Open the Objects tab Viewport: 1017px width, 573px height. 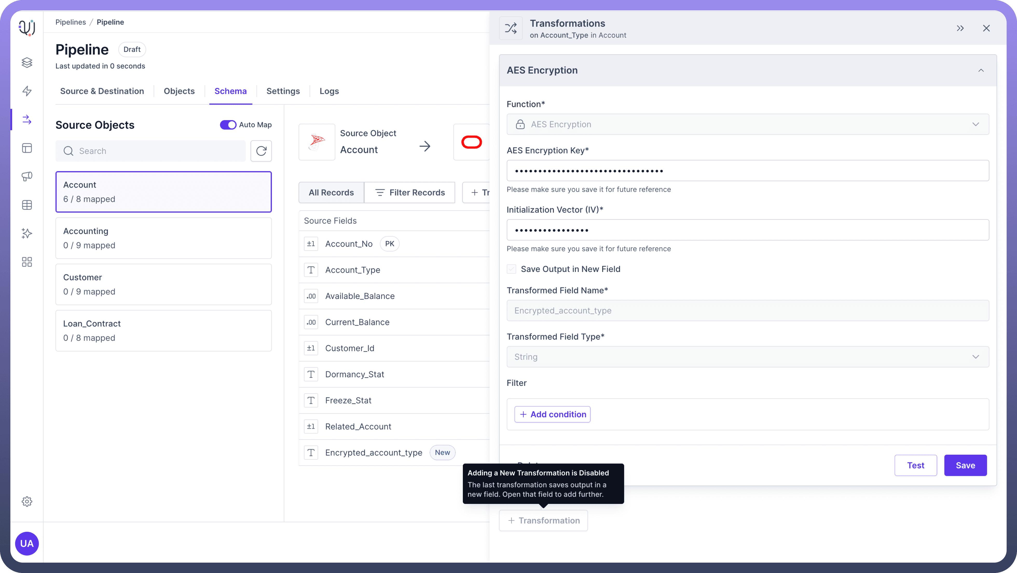179,91
